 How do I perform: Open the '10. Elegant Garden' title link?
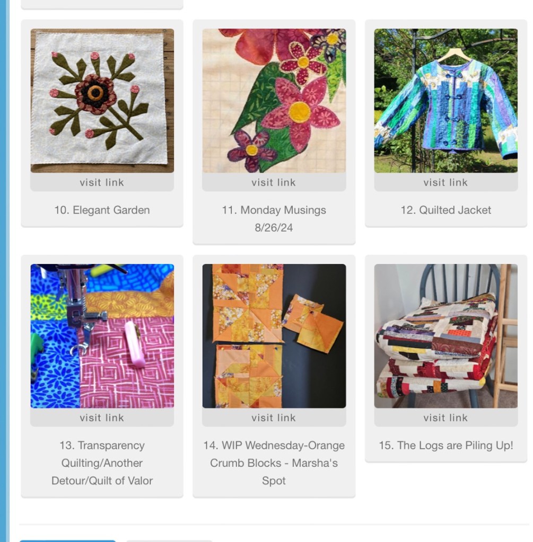click(x=102, y=210)
